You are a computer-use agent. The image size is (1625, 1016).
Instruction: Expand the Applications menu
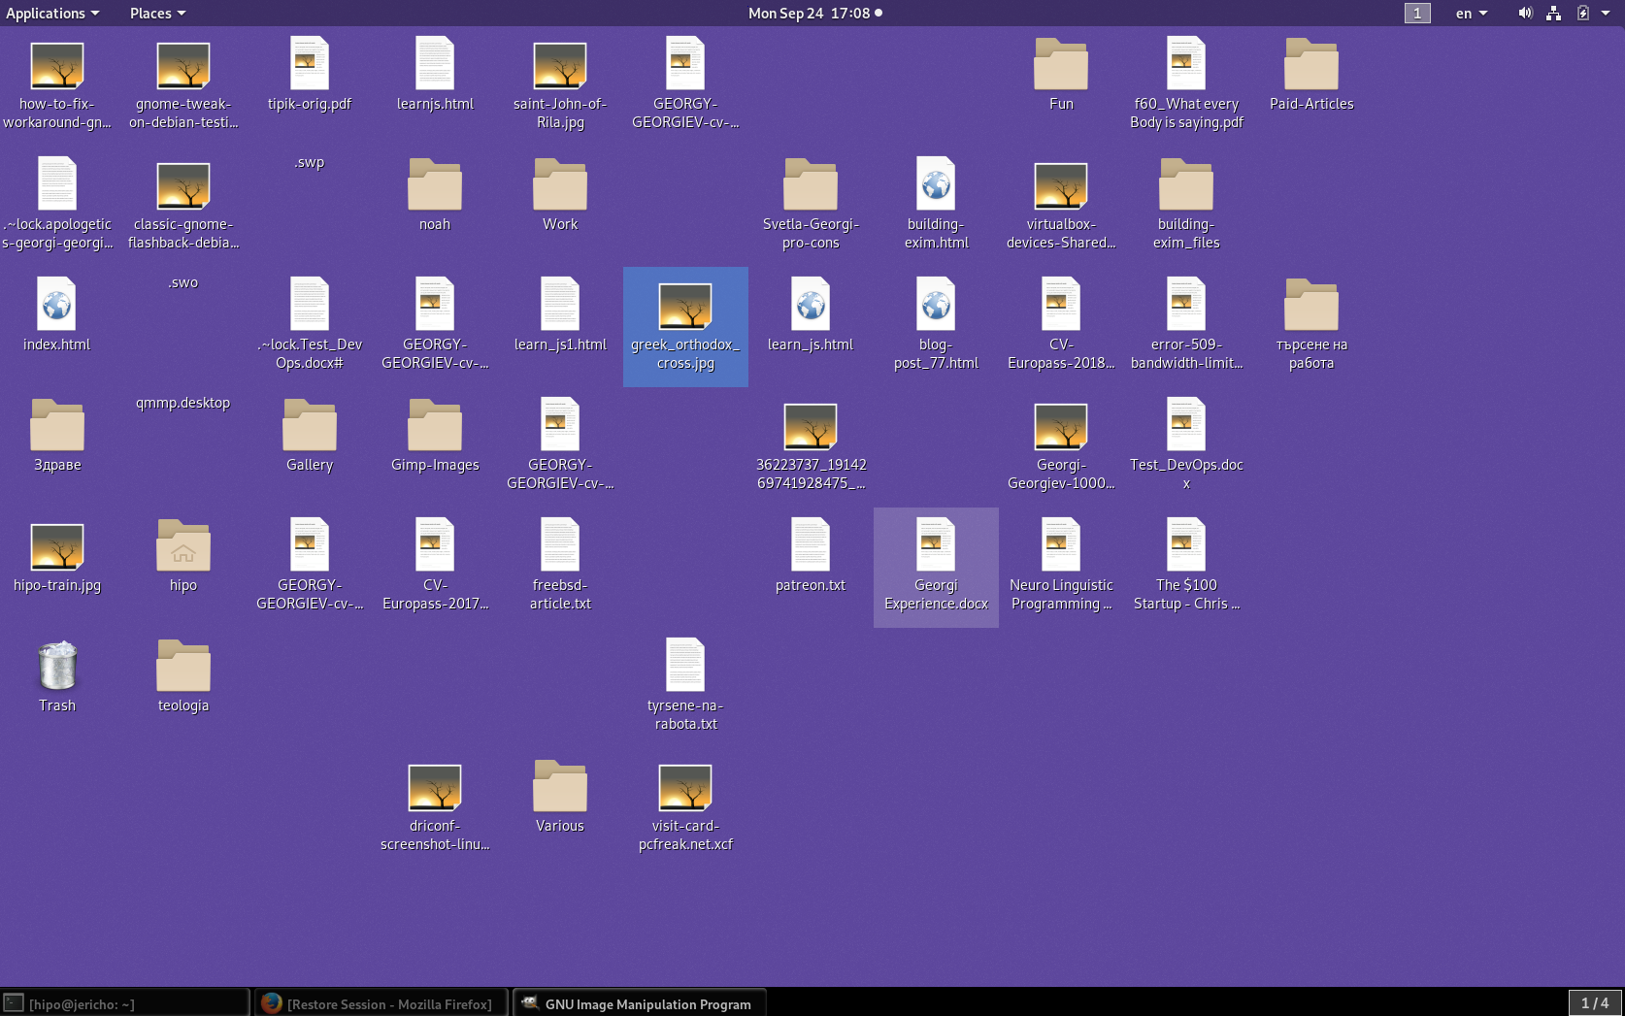point(53,13)
